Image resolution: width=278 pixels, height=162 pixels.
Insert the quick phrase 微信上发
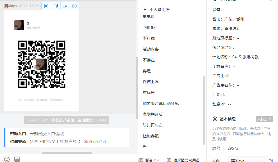coord(151,82)
